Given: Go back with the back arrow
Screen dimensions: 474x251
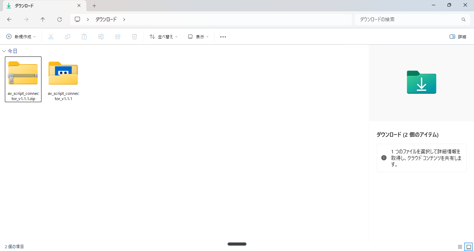Looking at the screenshot, I should click(9, 20).
